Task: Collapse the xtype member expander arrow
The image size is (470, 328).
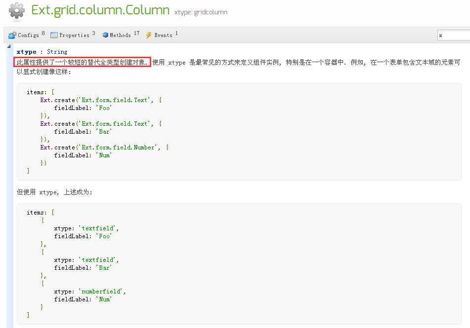Action: (x=9, y=46)
